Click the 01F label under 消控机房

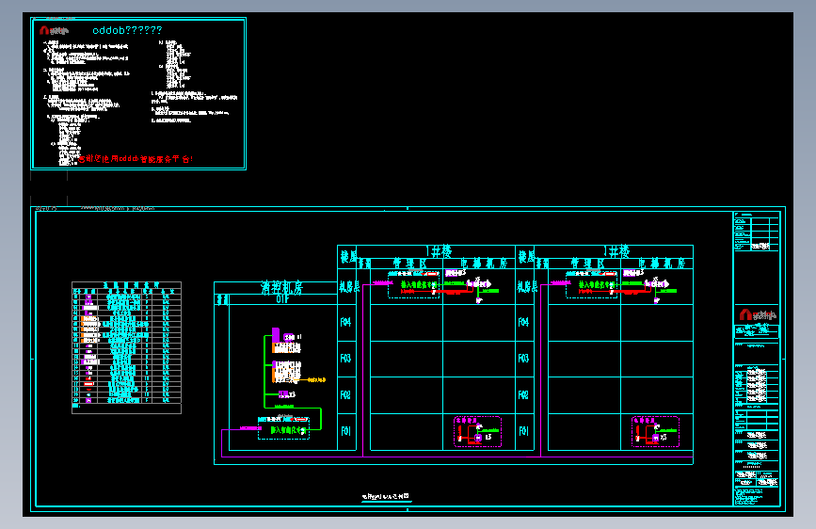click(282, 299)
